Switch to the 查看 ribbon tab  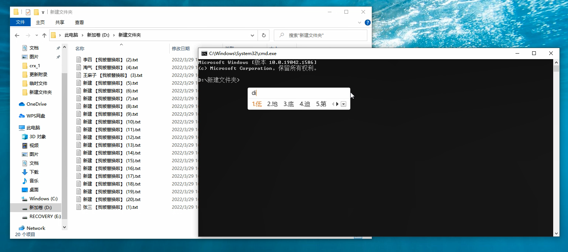click(x=79, y=22)
